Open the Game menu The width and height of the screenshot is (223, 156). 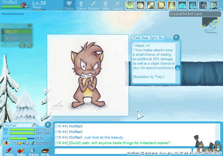coord(81,5)
